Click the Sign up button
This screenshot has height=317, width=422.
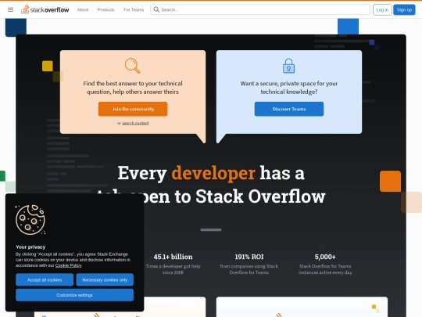pos(404,9)
